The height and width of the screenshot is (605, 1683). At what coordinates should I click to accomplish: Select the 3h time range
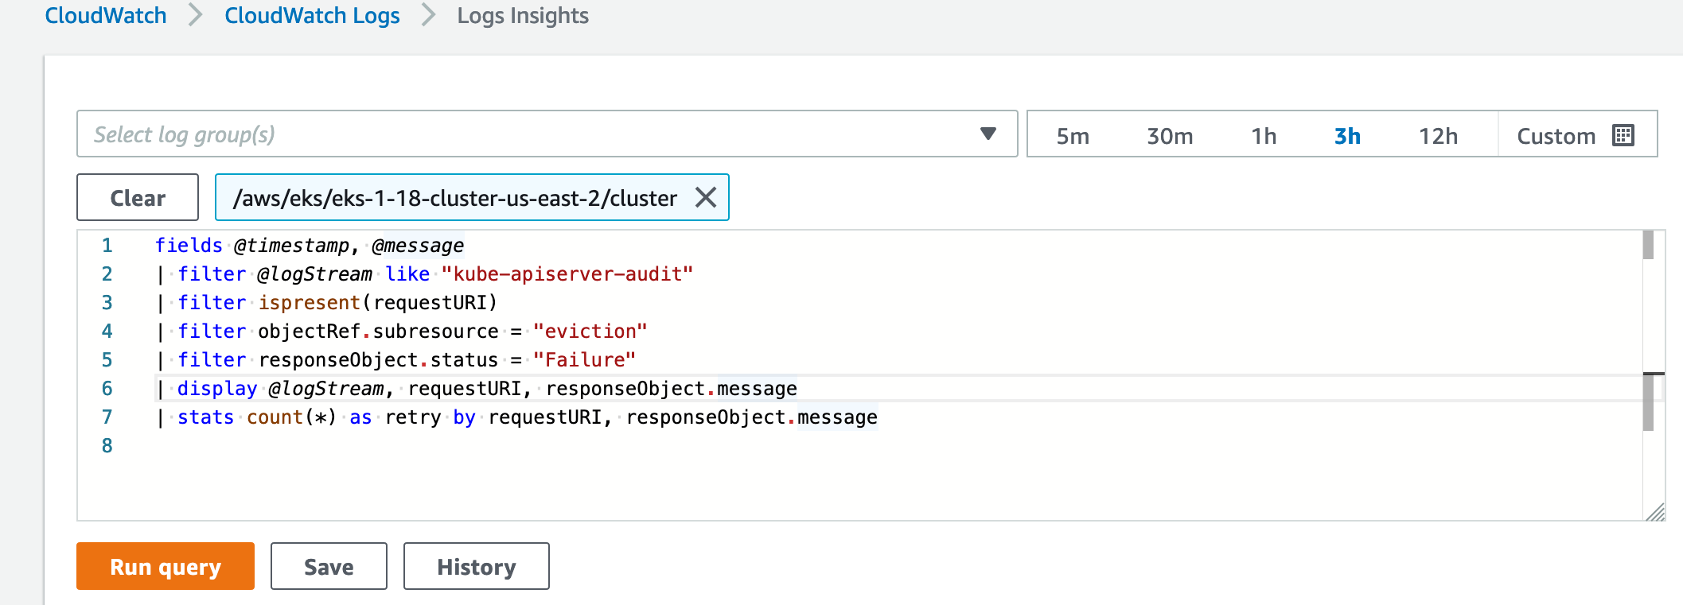coord(1347,136)
